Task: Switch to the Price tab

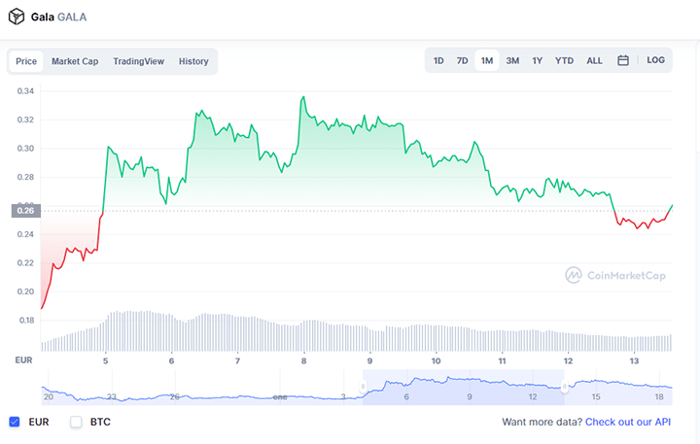Action: point(26,61)
